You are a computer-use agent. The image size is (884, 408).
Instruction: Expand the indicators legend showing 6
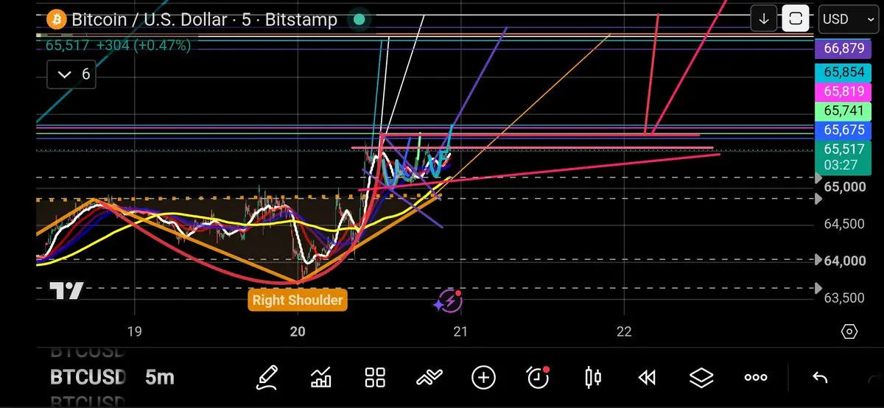(71, 74)
